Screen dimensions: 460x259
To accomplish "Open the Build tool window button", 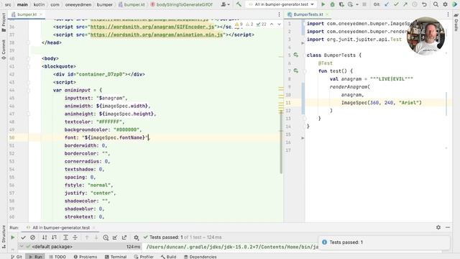I will tap(169, 257).
